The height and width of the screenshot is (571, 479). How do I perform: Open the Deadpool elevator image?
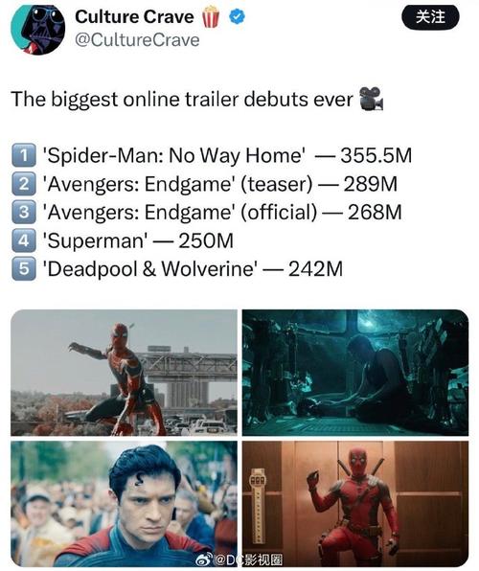click(x=355, y=504)
